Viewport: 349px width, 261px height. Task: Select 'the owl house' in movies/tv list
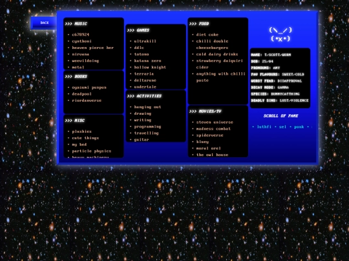coord(212,155)
